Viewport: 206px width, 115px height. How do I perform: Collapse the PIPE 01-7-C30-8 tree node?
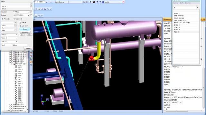(x=9, y=62)
